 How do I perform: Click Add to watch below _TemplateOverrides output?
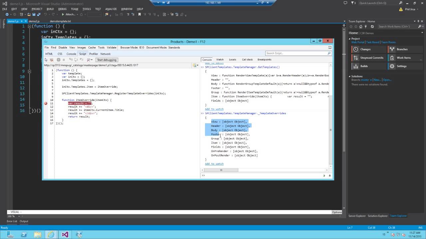[214, 164]
